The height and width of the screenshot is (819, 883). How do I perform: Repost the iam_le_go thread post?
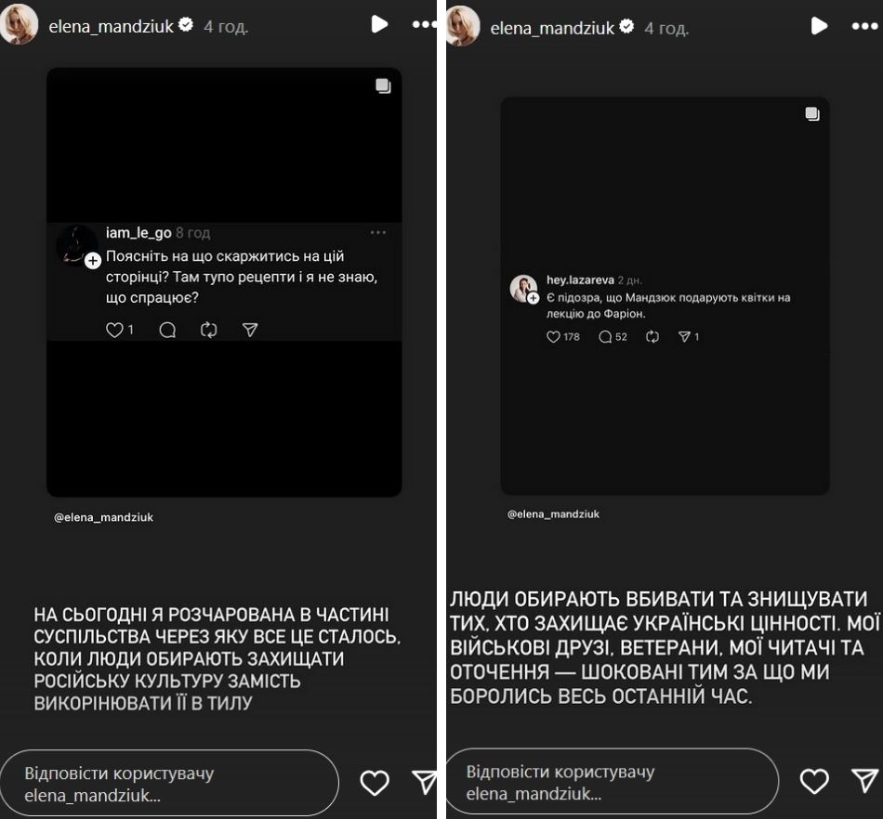[208, 330]
